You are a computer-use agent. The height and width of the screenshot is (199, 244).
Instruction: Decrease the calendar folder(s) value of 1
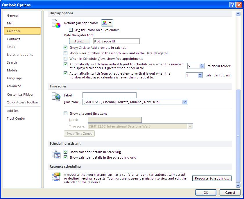[x=200, y=76]
